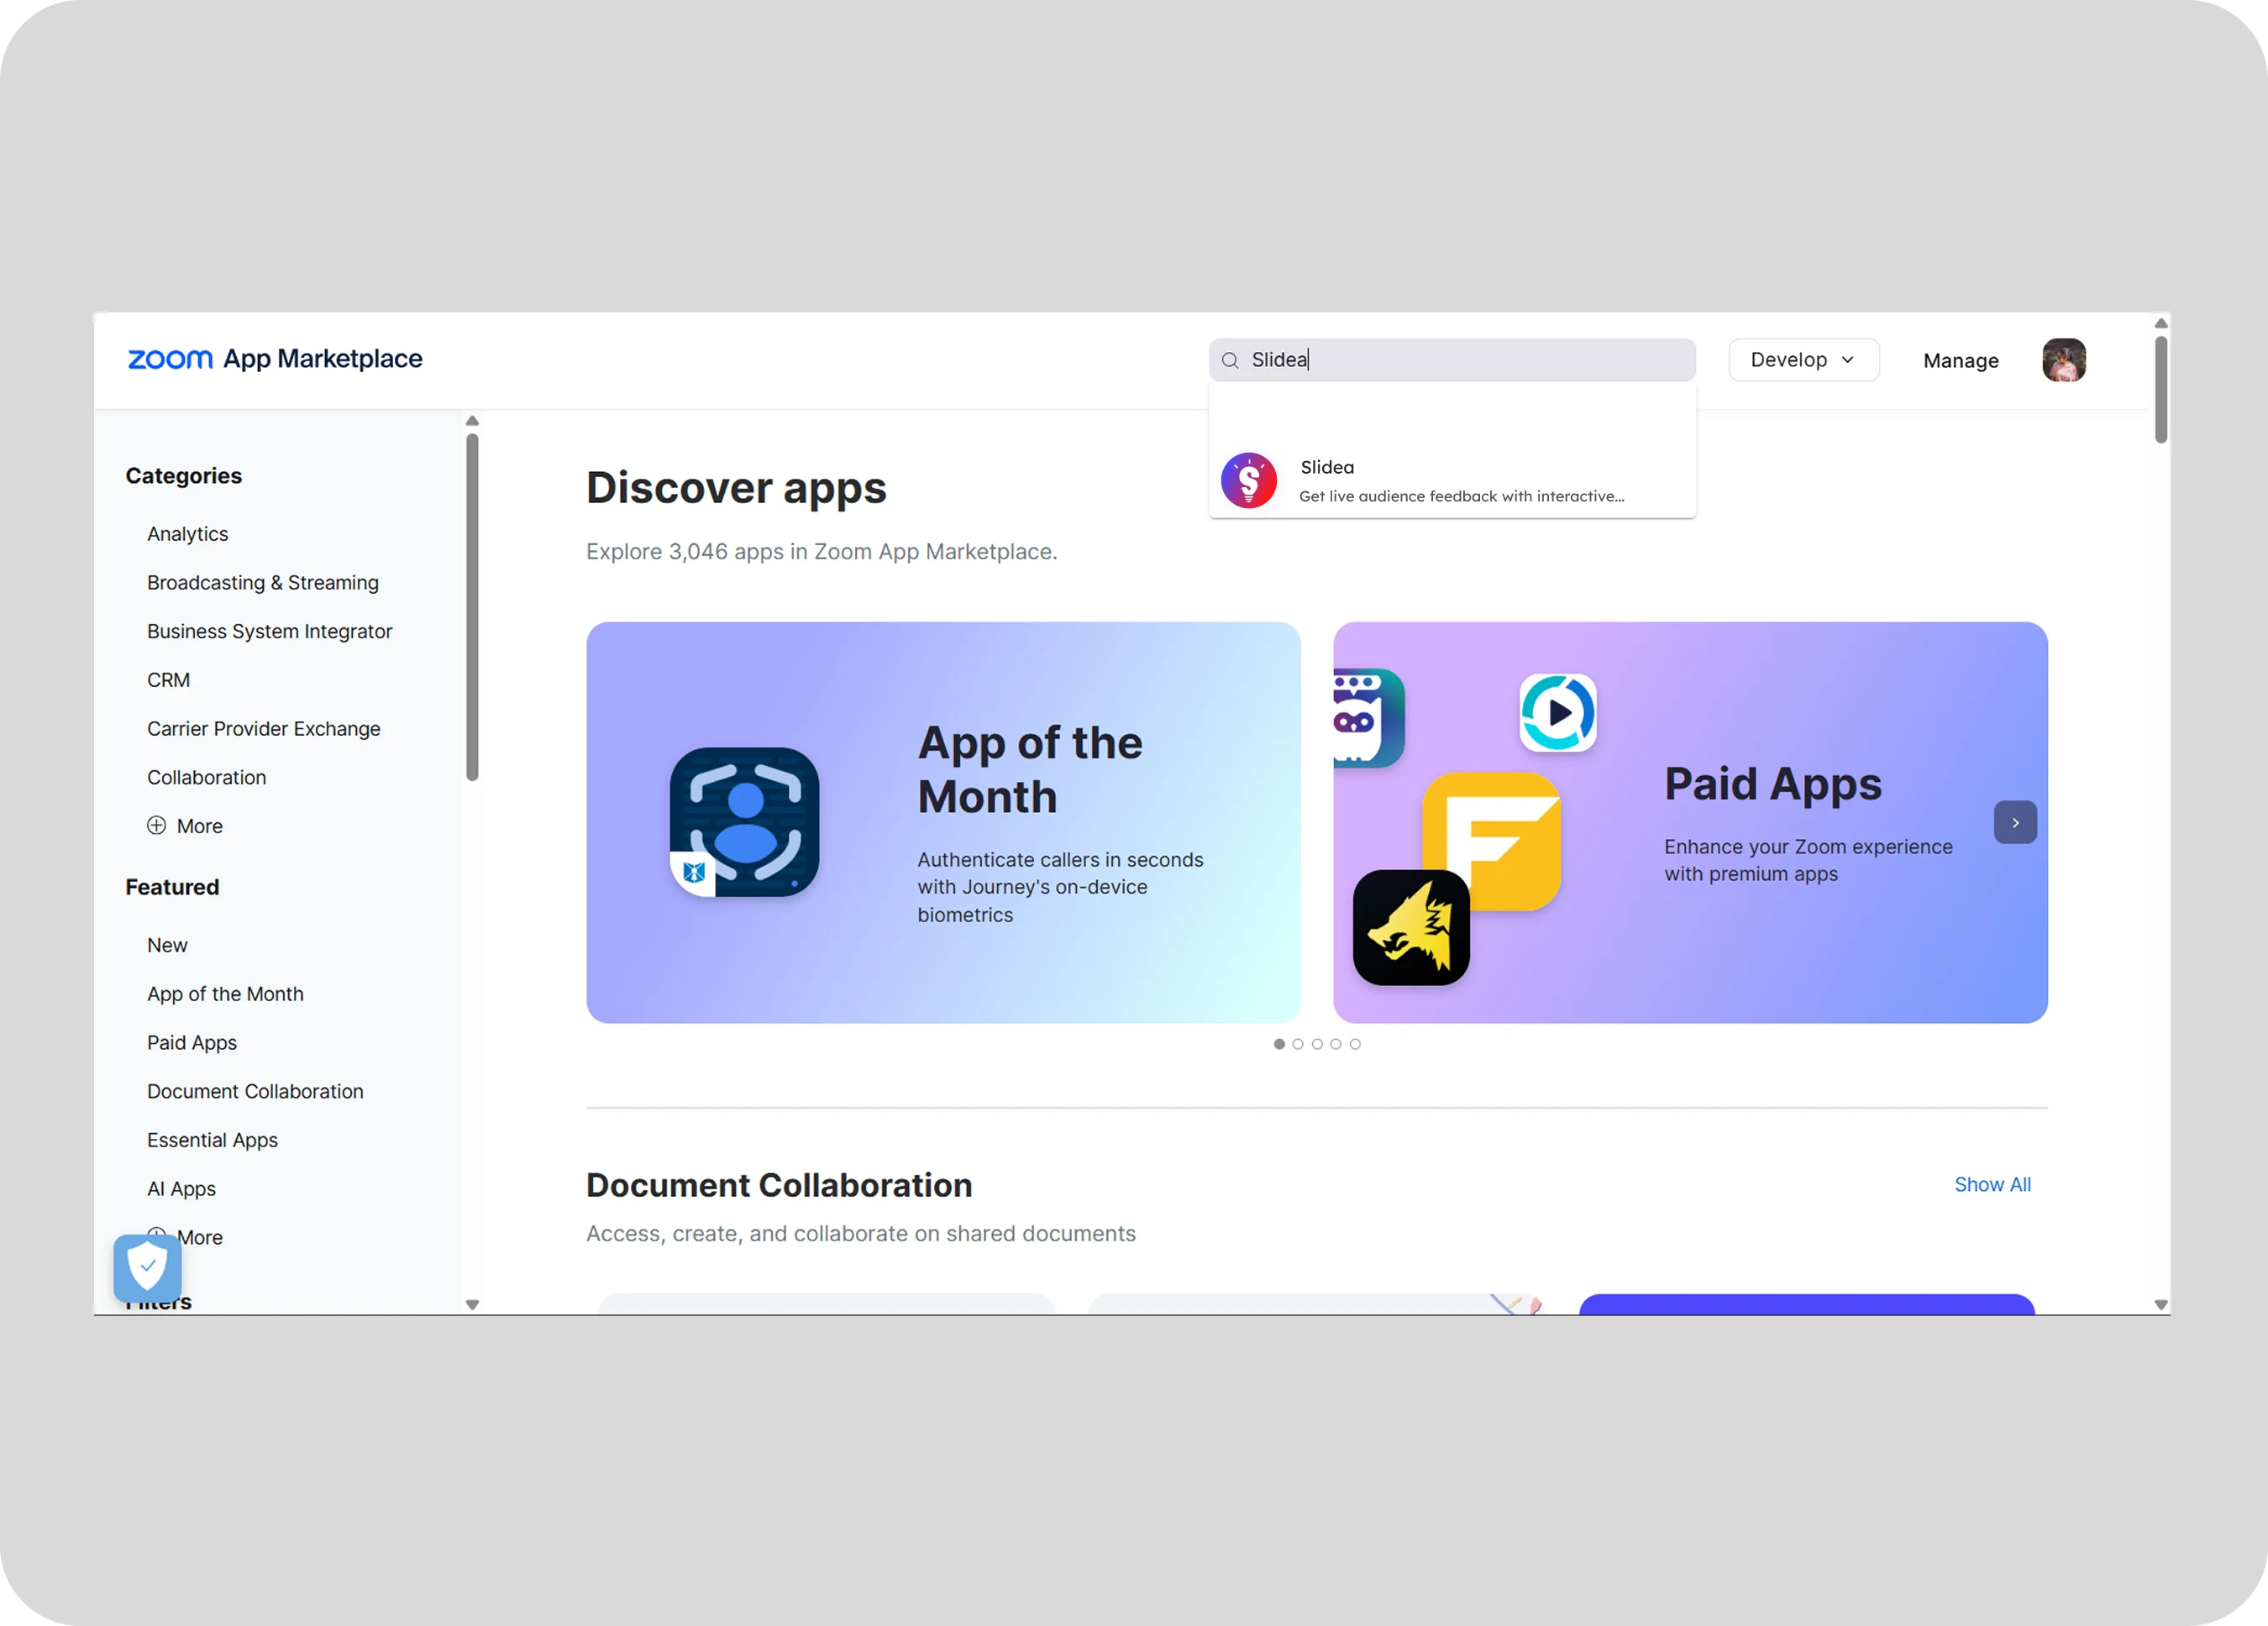Viewport: 2268px width, 1626px height.
Task: Go to the third carousel dot
Action: point(1317,1044)
